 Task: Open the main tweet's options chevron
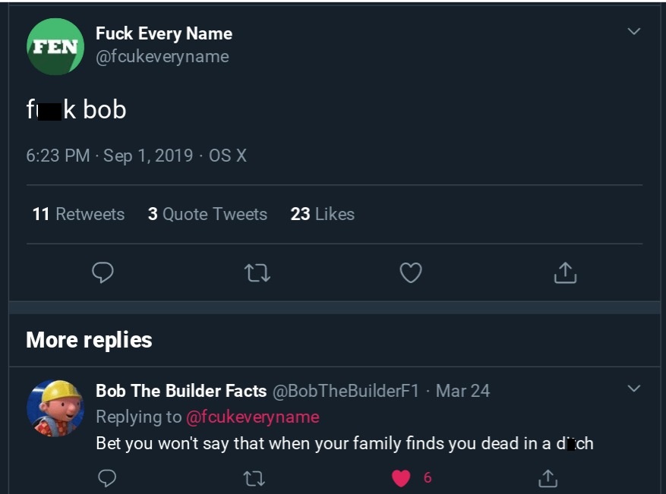634,31
